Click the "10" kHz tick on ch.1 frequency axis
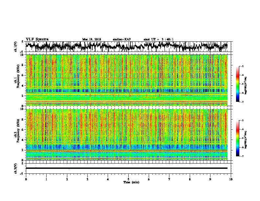Image resolution: width=260 pixels, height=201 pixels. [22, 55]
